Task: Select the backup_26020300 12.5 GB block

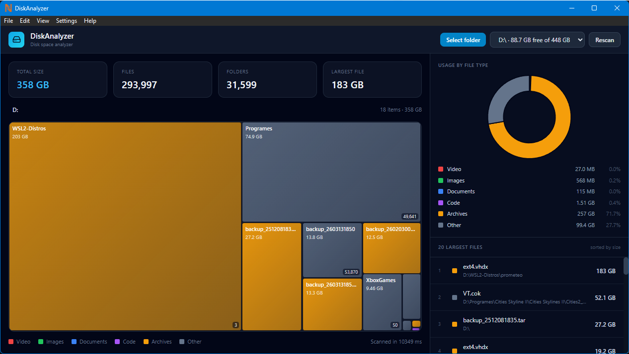Action: 392,248
